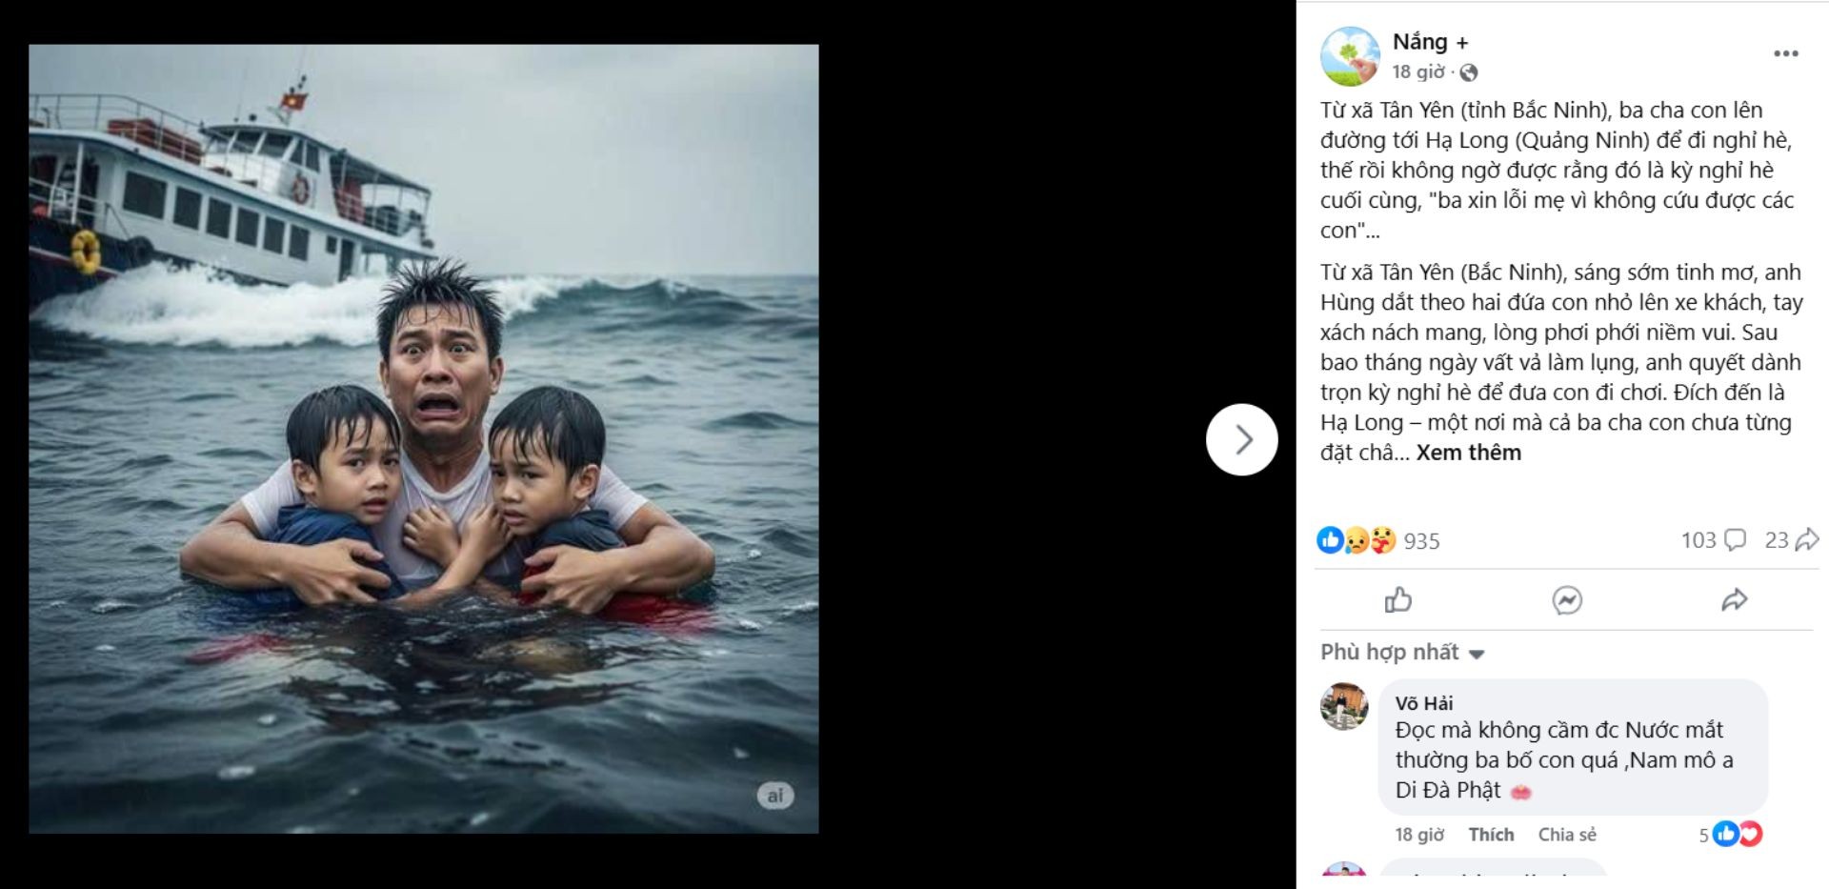1829x889 pixels.
Task: Expand post text with Xem thêm
Action: (1468, 453)
